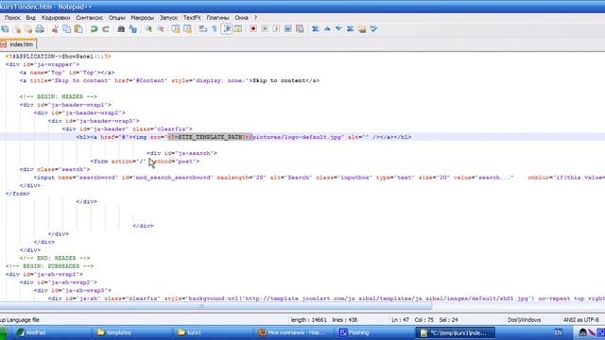Click the grey Redo arrow
The height and width of the screenshot is (340, 605).
(x=105, y=29)
